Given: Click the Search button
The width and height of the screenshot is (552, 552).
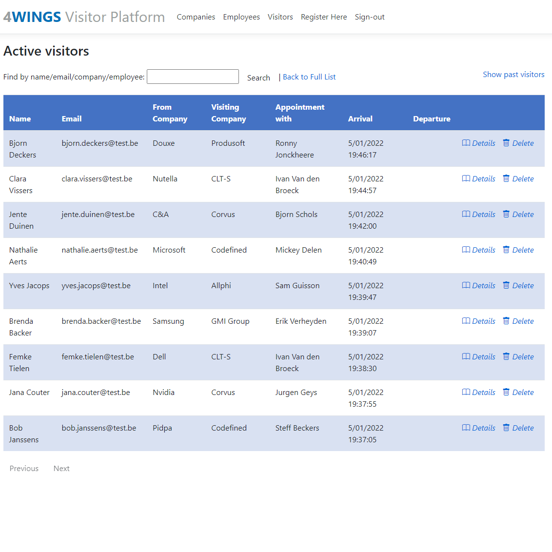Looking at the screenshot, I should tap(258, 78).
